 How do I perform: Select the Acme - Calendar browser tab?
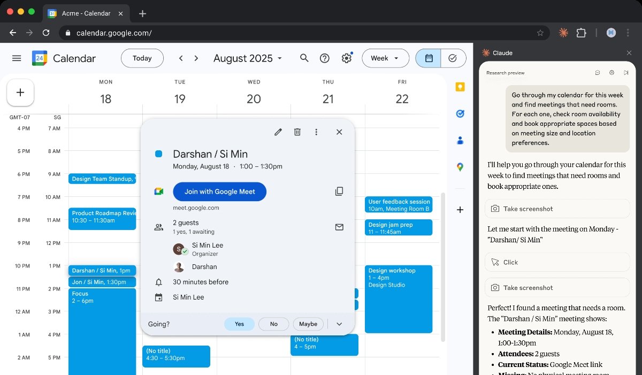(86, 13)
